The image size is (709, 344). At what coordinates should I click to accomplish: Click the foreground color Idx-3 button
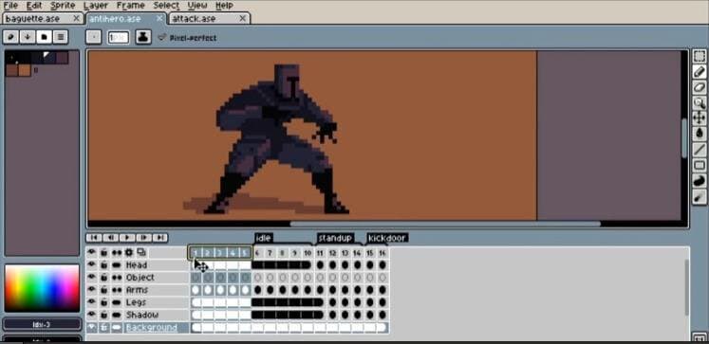click(x=42, y=324)
